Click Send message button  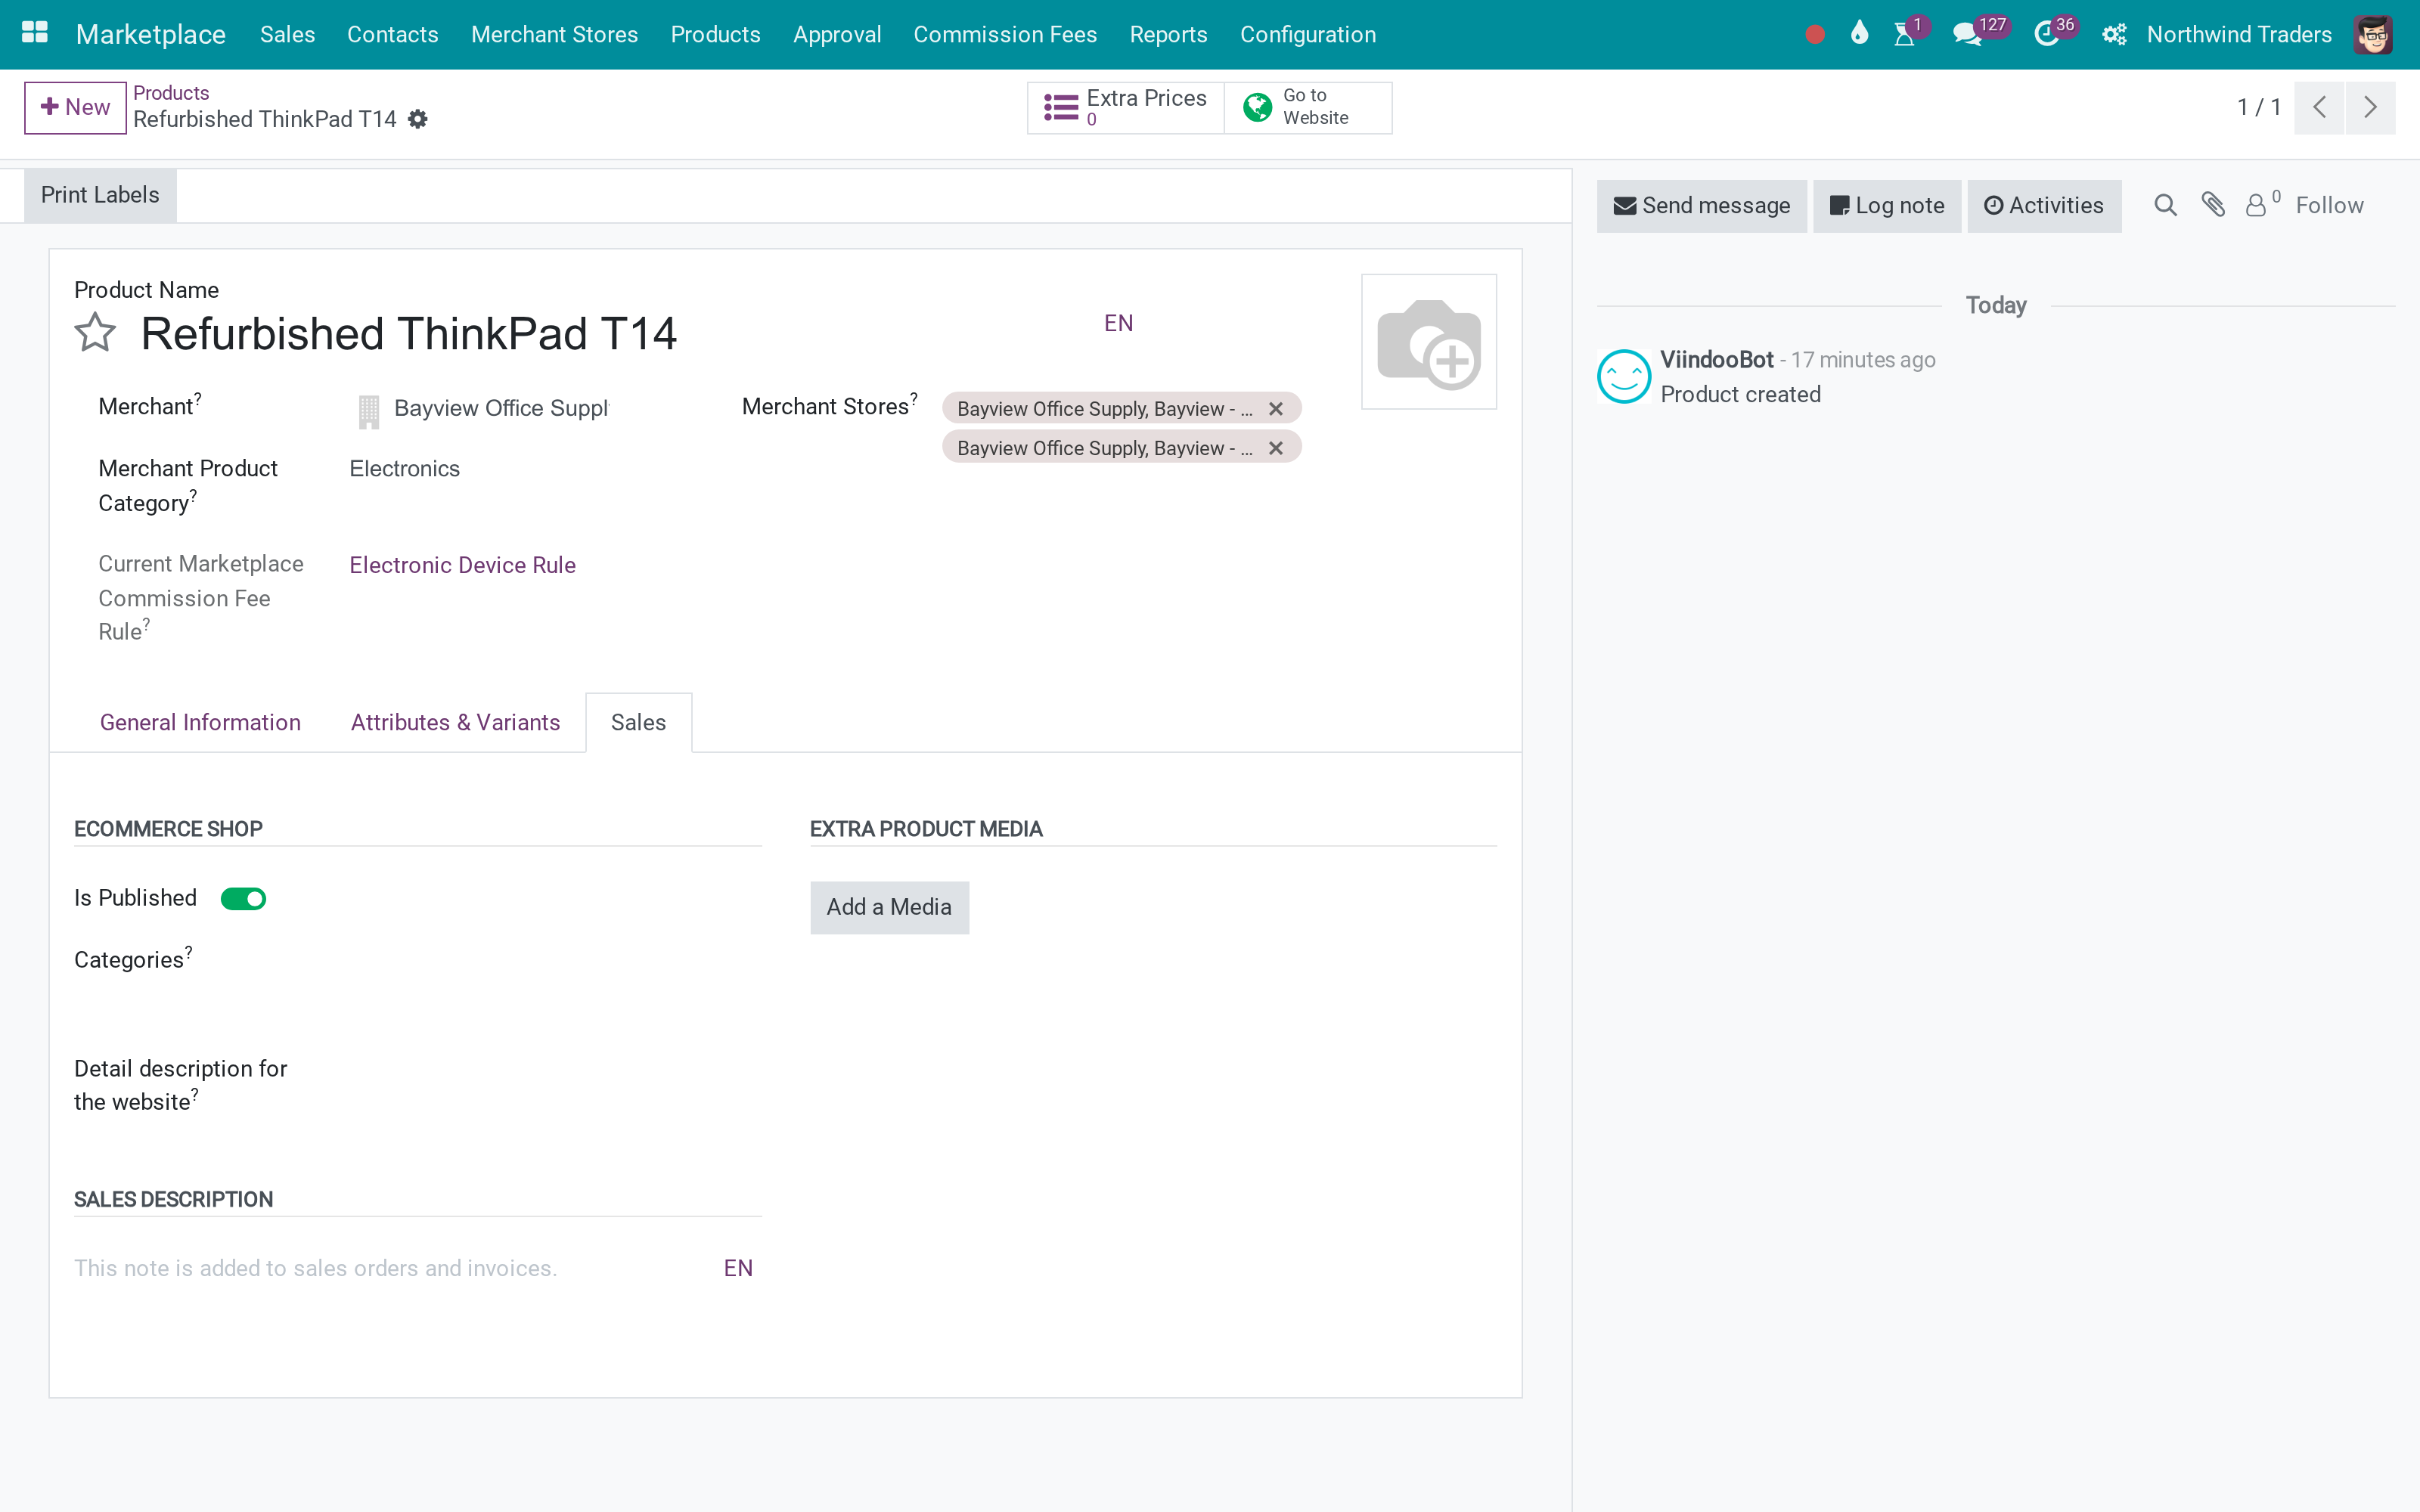[x=1701, y=206]
